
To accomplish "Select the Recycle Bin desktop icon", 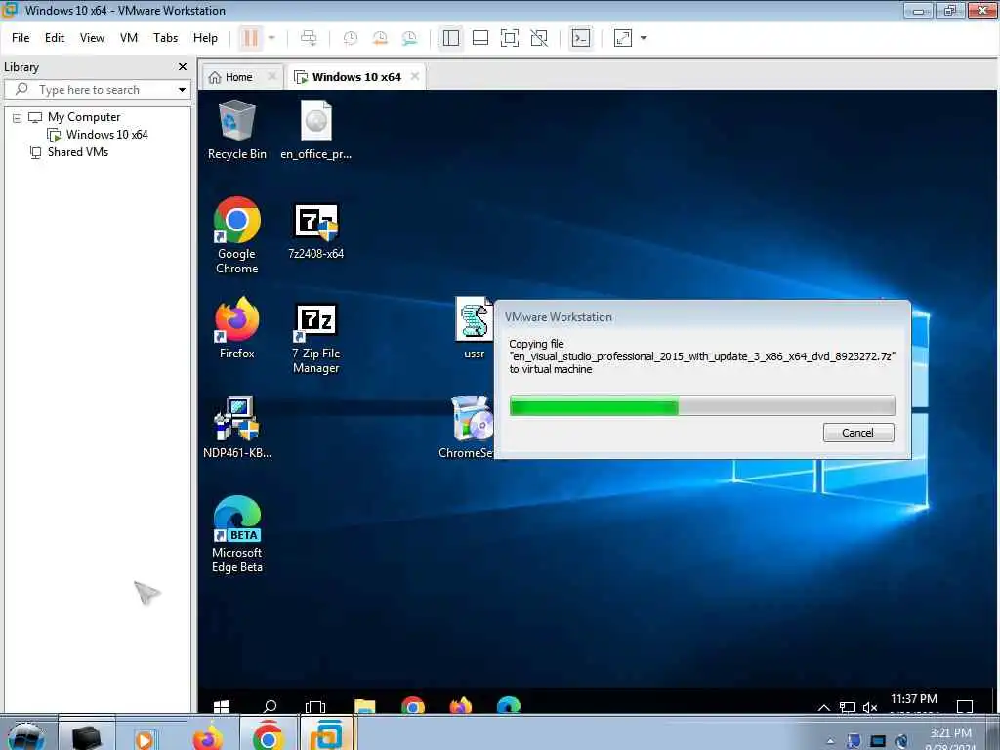I will pyautogui.click(x=236, y=131).
